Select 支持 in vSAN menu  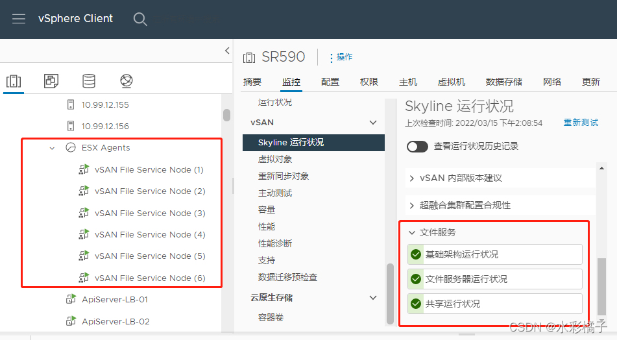[x=267, y=260]
